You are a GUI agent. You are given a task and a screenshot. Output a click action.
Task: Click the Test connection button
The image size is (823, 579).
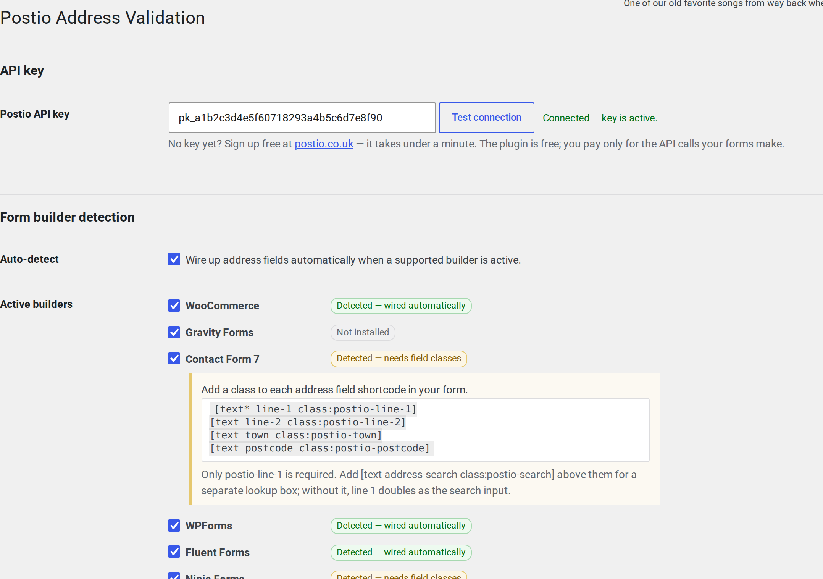pyautogui.click(x=486, y=118)
